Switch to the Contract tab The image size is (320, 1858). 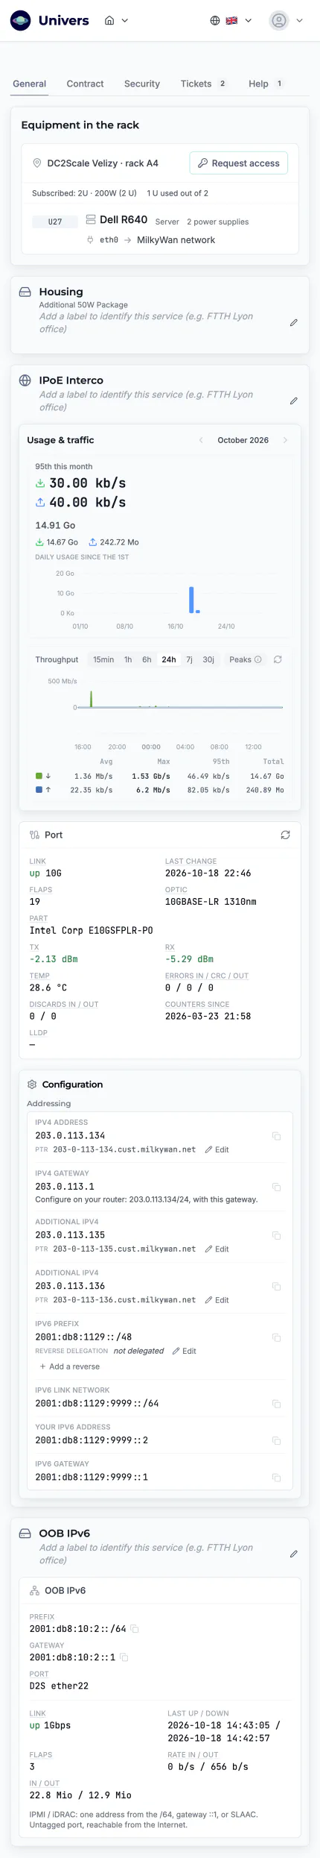pyautogui.click(x=85, y=84)
